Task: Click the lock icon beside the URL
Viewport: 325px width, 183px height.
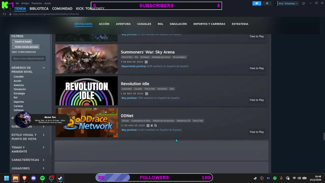Action: pyautogui.click(x=10, y=14)
